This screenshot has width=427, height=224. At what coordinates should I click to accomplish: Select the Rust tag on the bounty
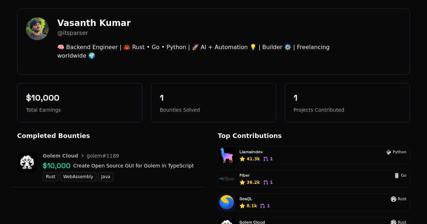pos(51,177)
